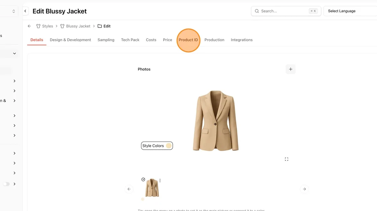Expand sidebar item beside the toggle switch
377x211 pixels.
tap(14, 184)
